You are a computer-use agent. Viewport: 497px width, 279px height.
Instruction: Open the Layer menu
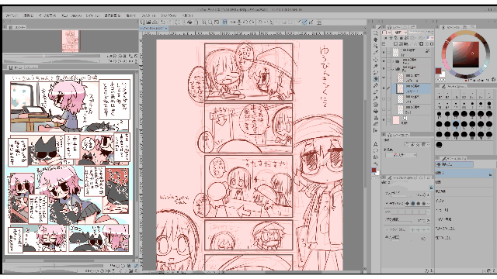[x=92, y=15]
